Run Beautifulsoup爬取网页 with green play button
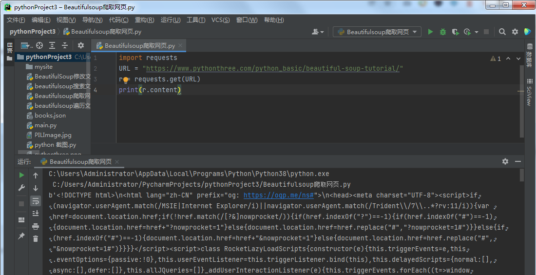Viewport: 536px width, 275px height. point(430,32)
